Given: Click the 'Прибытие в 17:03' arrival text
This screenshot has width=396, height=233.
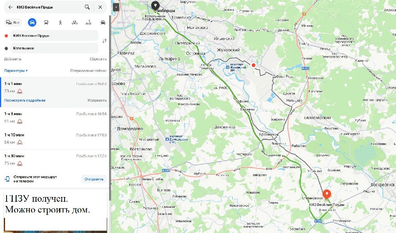Looking at the screenshot, I should pyautogui.click(x=91, y=135).
